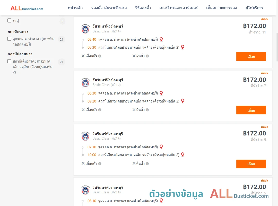Select the 05:40 trip with เลือก button

251,56
